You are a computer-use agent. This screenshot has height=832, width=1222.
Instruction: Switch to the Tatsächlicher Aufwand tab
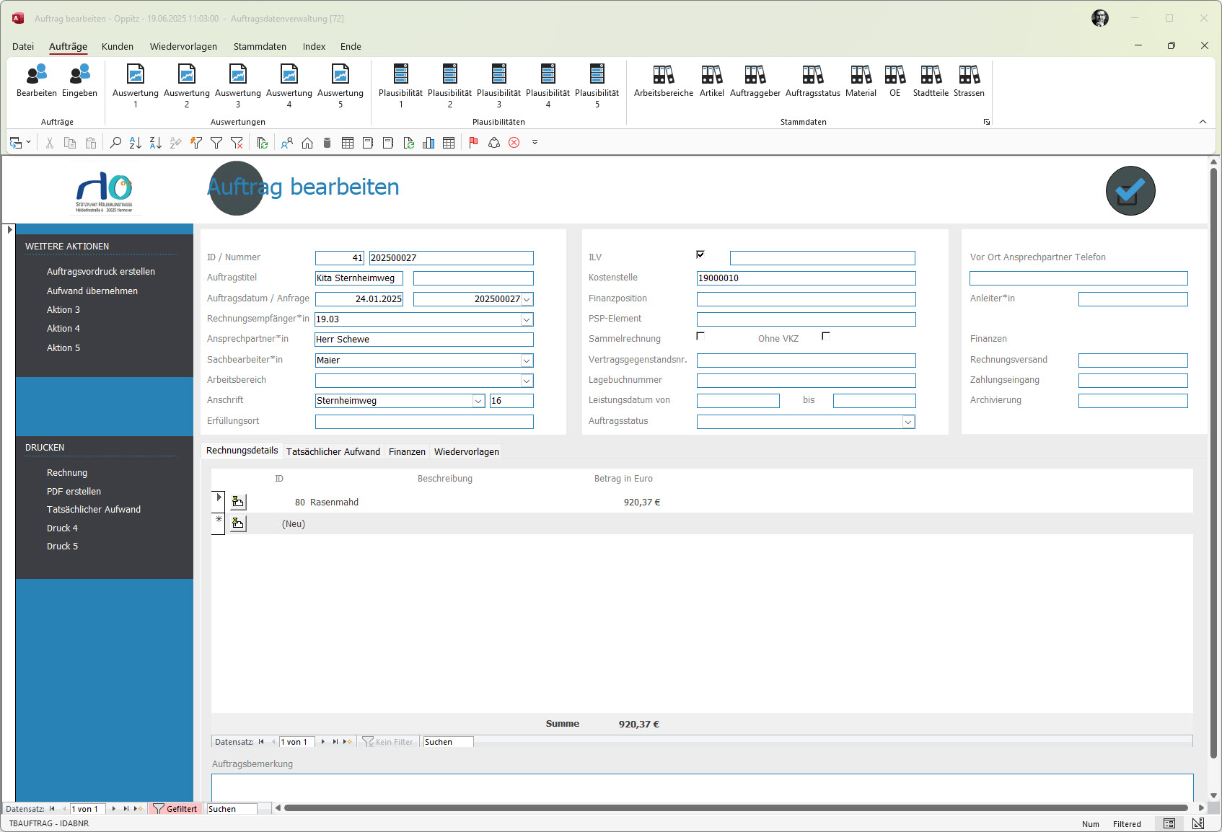coord(333,452)
